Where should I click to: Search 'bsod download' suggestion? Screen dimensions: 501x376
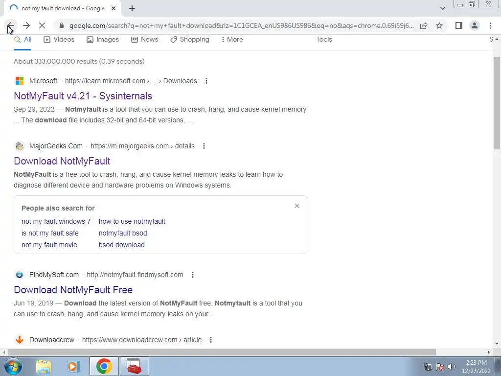click(x=121, y=245)
